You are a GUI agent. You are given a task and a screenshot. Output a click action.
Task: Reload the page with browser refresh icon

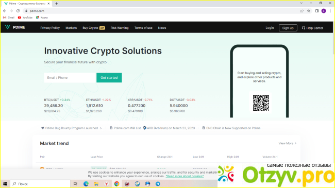pos(18,11)
